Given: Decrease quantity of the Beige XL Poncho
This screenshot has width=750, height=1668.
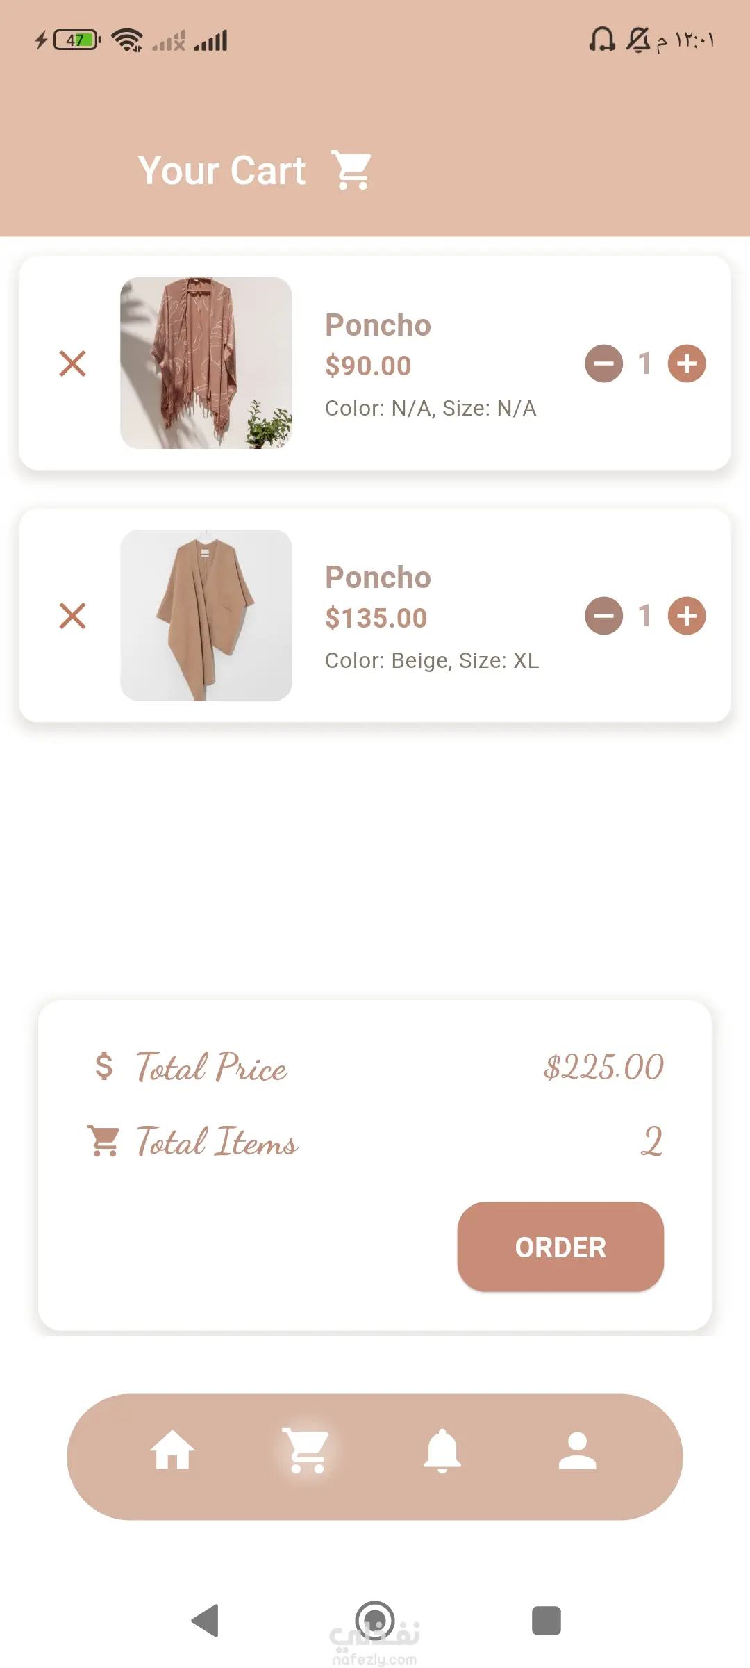Looking at the screenshot, I should [x=603, y=616].
